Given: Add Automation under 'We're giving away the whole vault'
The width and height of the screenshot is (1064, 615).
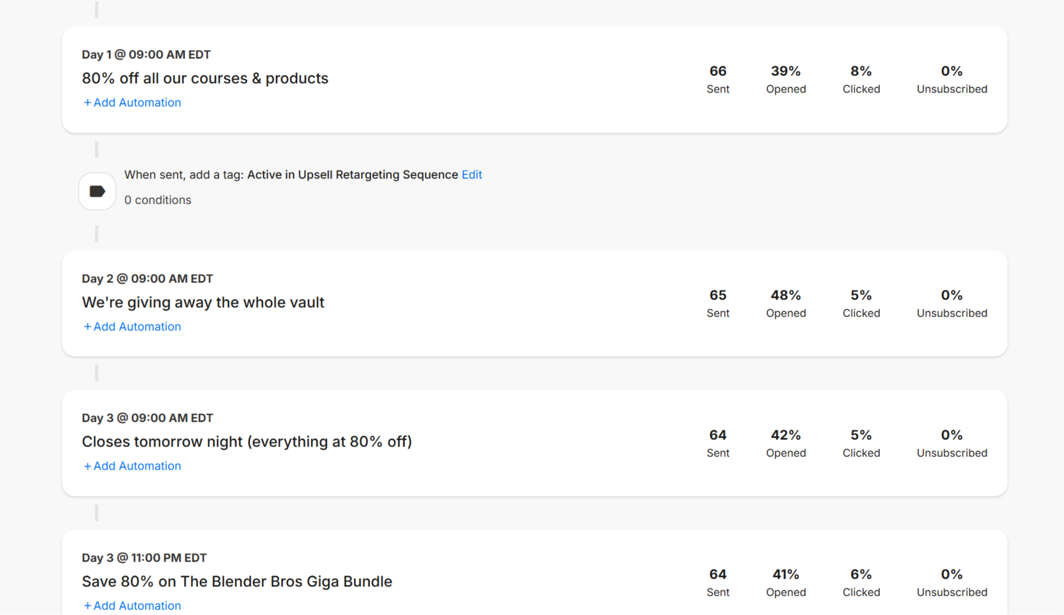Looking at the screenshot, I should pos(132,326).
